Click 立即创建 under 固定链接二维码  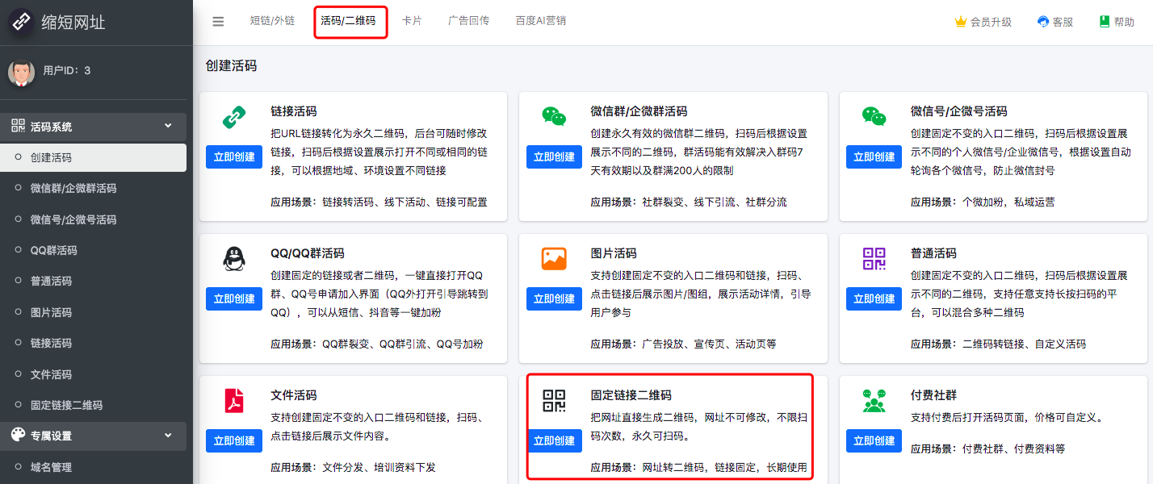pyautogui.click(x=554, y=440)
